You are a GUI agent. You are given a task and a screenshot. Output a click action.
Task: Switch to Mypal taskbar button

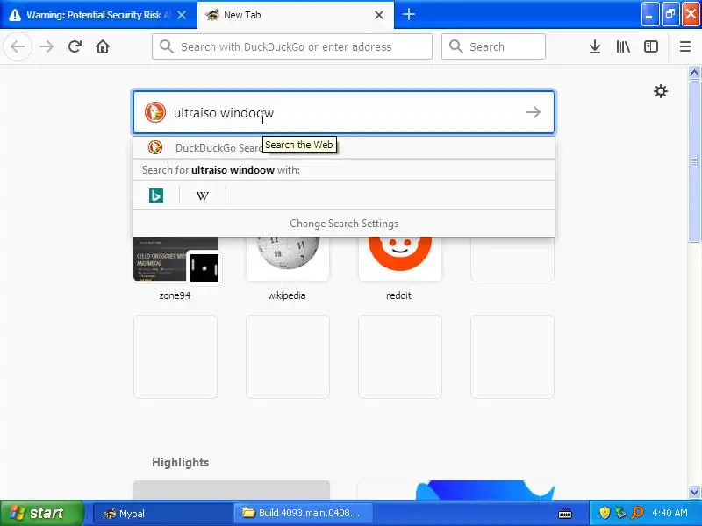(x=162, y=513)
